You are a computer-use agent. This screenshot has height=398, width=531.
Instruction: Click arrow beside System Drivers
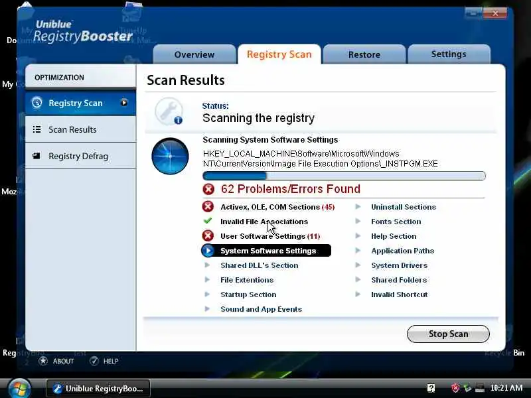click(358, 265)
